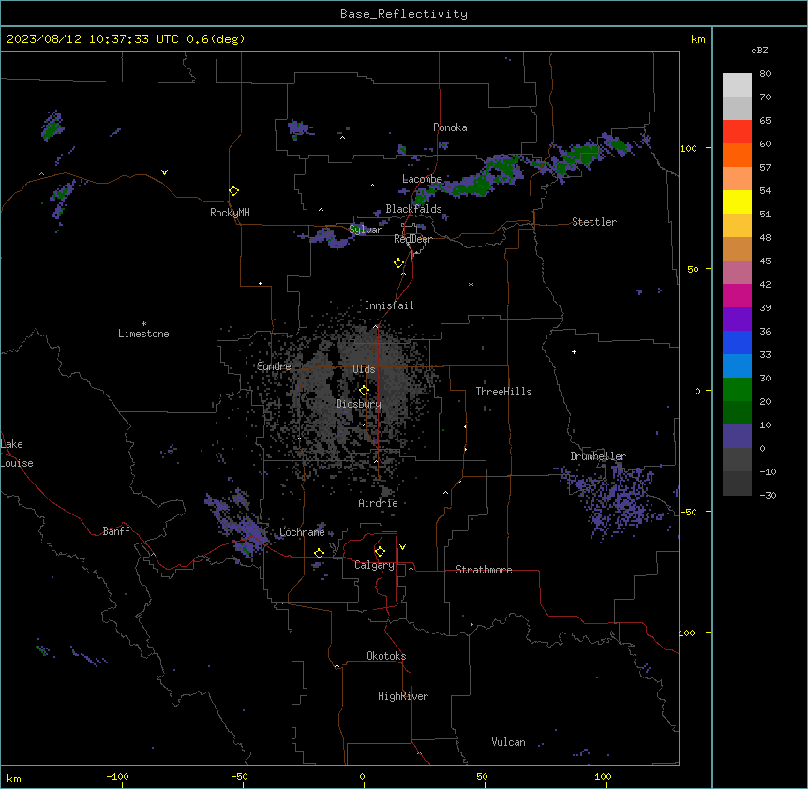
Task: Click the 100 km mark on right axis
Action: pos(688,148)
